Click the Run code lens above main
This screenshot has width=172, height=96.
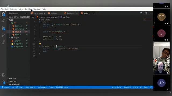click(41, 20)
